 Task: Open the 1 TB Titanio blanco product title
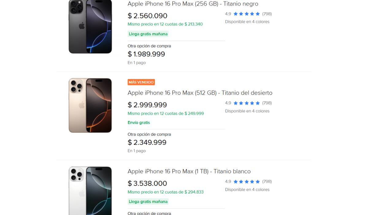189,171
